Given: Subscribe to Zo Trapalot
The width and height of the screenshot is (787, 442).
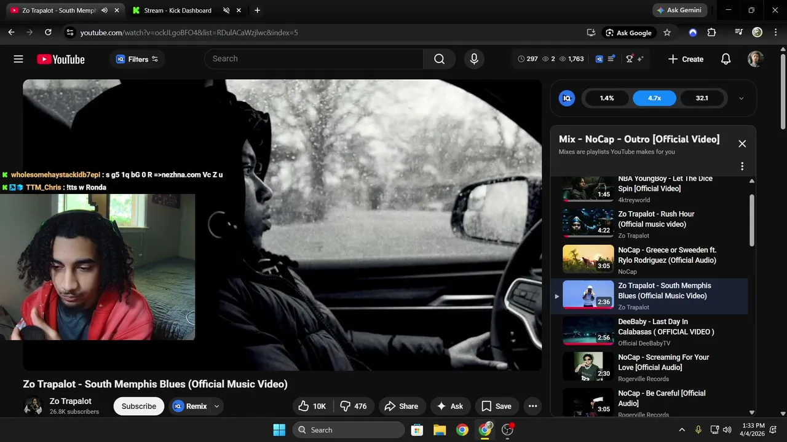Looking at the screenshot, I should pyautogui.click(x=139, y=406).
